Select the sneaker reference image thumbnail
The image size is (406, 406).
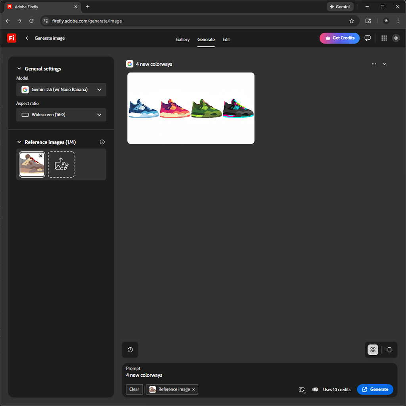point(32,165)
